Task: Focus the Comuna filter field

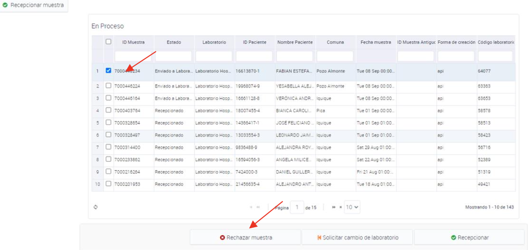Action: [335, 56]
